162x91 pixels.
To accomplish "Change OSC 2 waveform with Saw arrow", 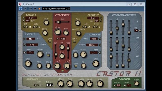I will 100,18.
